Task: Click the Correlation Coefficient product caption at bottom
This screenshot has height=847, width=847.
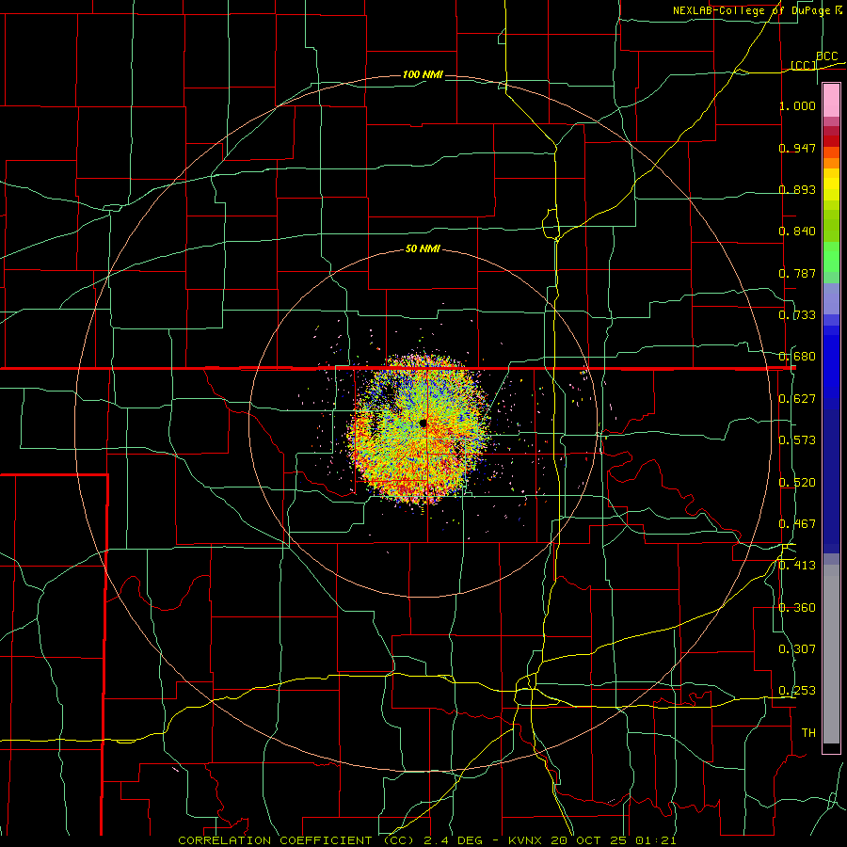Action: click(426, 840)
